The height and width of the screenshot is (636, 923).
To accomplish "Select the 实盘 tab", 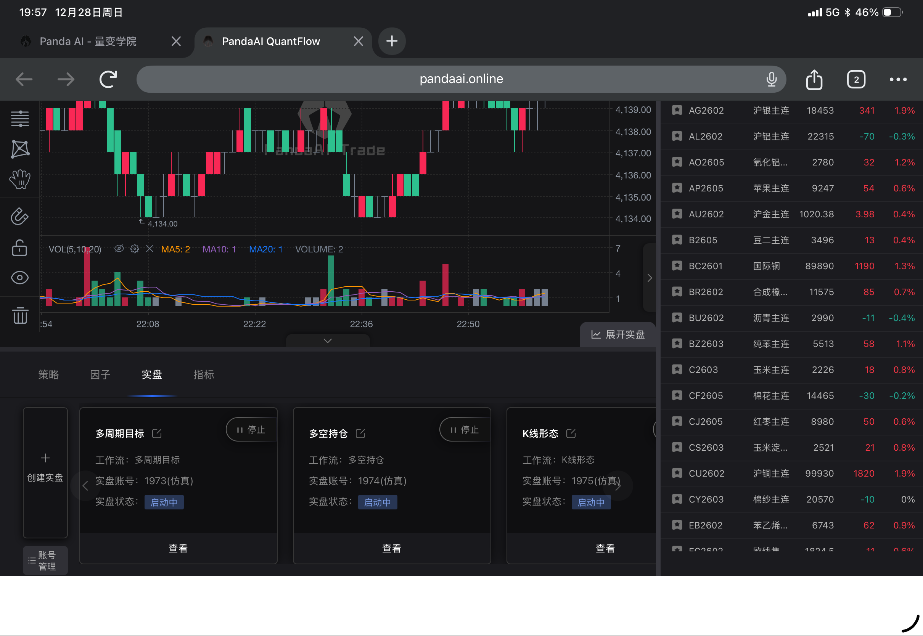I will [152, 374].
